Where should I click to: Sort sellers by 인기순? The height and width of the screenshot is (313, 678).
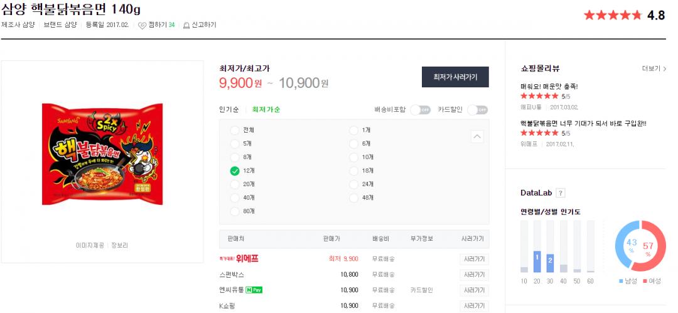pos(229,109)
